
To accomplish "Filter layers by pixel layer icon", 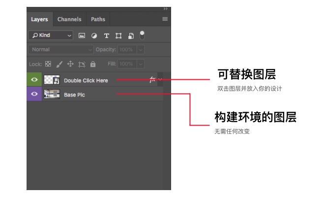I will (x=82, y=35).
